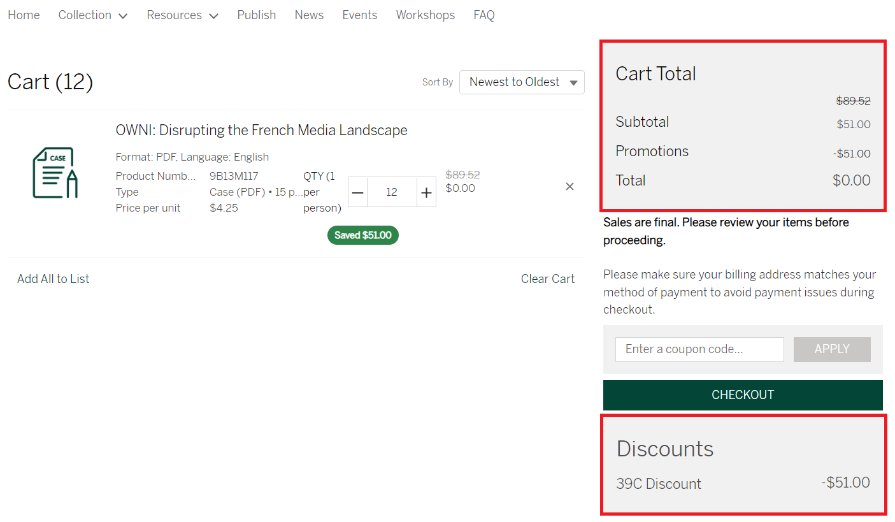Open the Events page
Screen dimensions: 895x522
pos(359,15)
